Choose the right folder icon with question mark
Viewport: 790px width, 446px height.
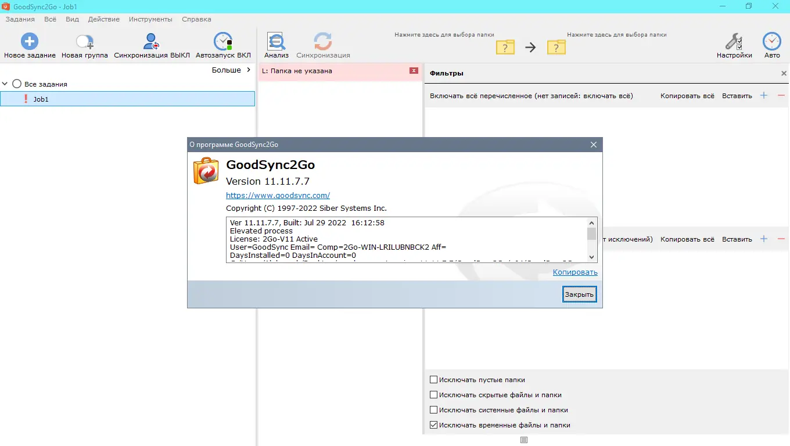[x=556, y=47]
